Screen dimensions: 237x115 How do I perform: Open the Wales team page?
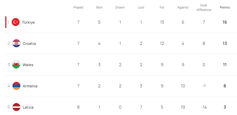click(28, 65)
